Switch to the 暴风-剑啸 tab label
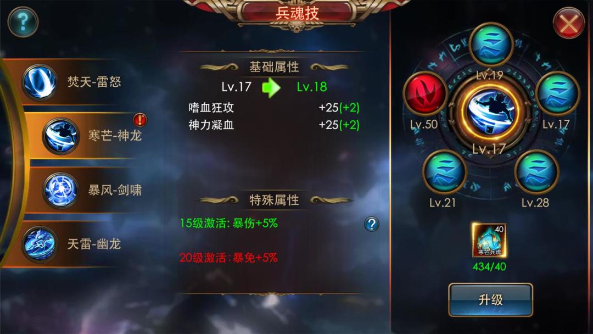593x334 pixels. coord(115,190)
